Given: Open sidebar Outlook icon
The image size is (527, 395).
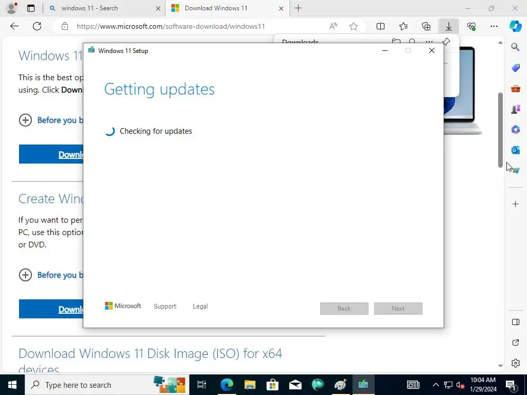Looking at the screenshot, I should click(515, 150).
